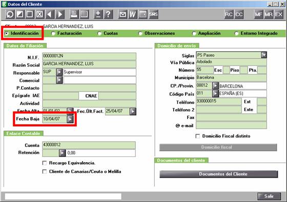Click the disabled Domicilio fiscal button

click(x=218, y=147)
